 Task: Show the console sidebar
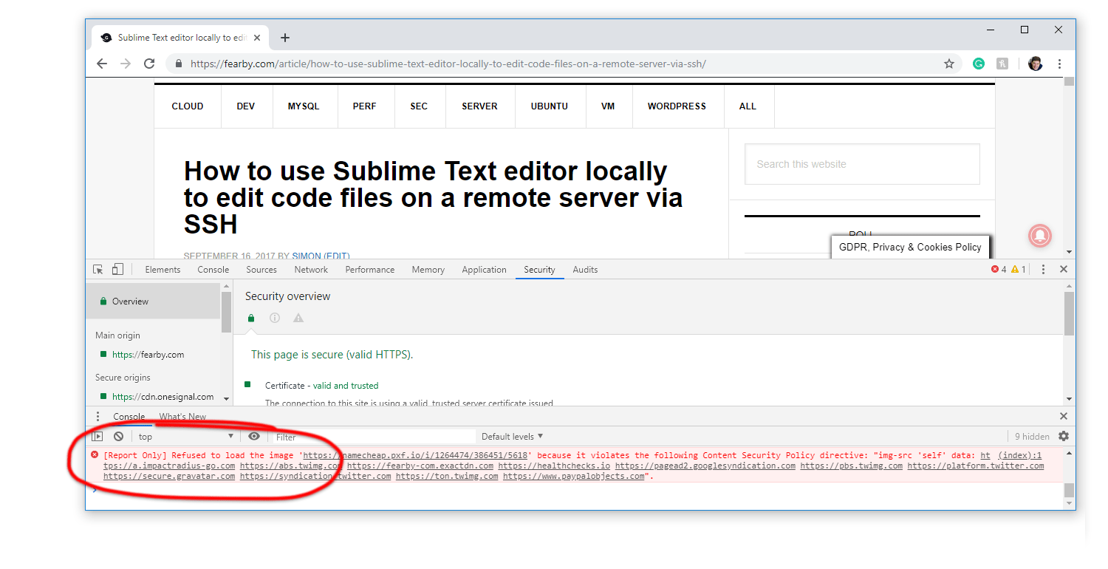pos(98,437)
